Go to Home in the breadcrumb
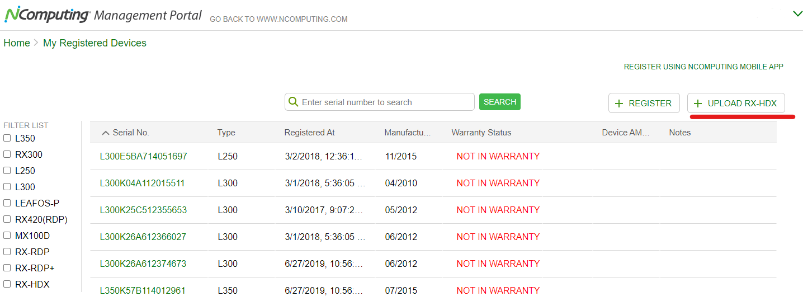Viewport: 803px width, 301px height. [17, 43]
